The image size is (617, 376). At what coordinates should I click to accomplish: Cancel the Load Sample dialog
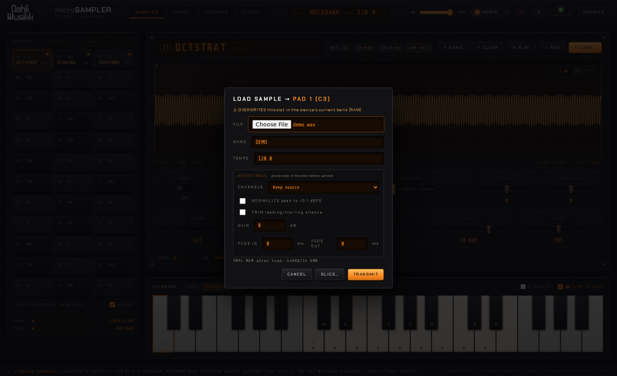click(296, 274)
